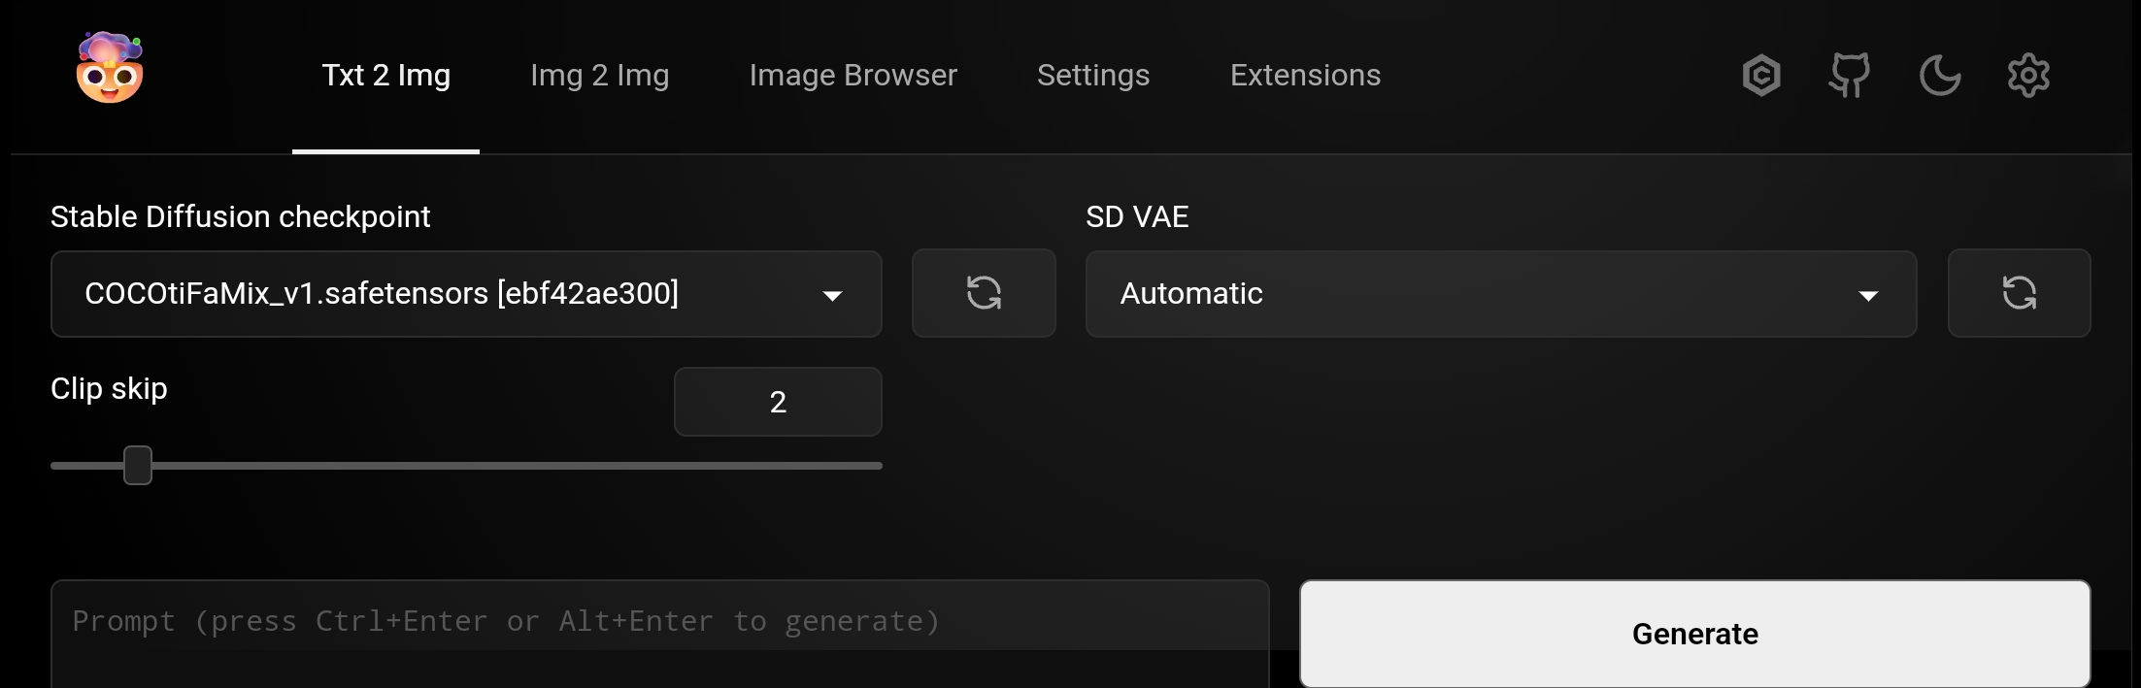Open the GitHub repository icon

(x=1850, y=75)
